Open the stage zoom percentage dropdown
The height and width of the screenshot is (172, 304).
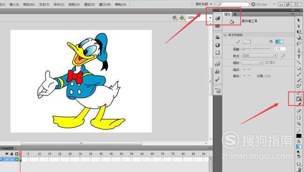[210, 18]
